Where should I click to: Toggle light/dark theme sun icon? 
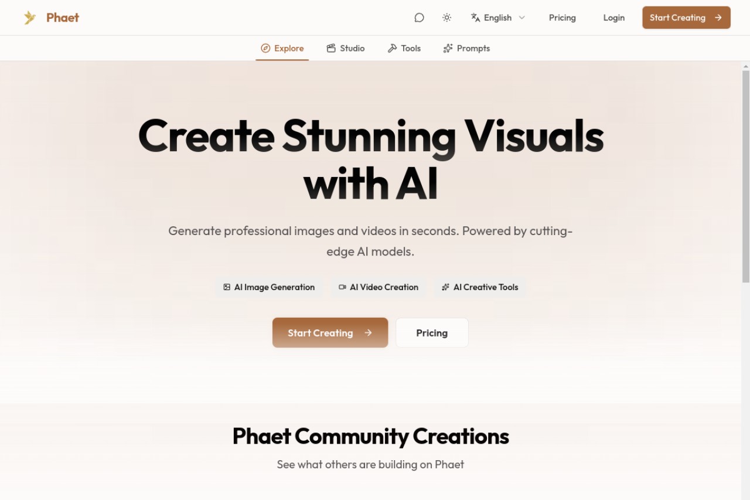click(447, 18)
